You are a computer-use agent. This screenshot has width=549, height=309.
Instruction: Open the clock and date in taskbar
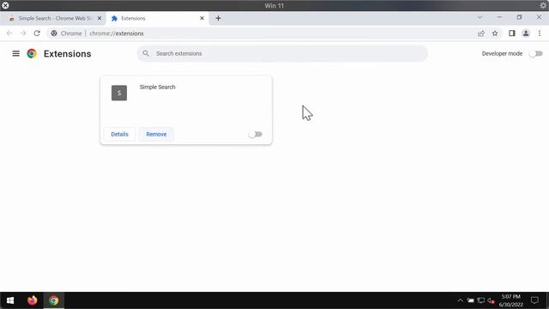pyautogui.click(x=511, y=300)
